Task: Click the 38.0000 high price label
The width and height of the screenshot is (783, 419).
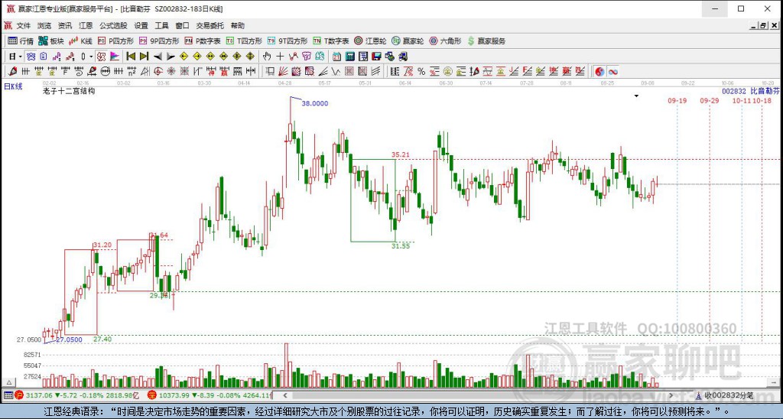Action: click(x=315, y=103)
